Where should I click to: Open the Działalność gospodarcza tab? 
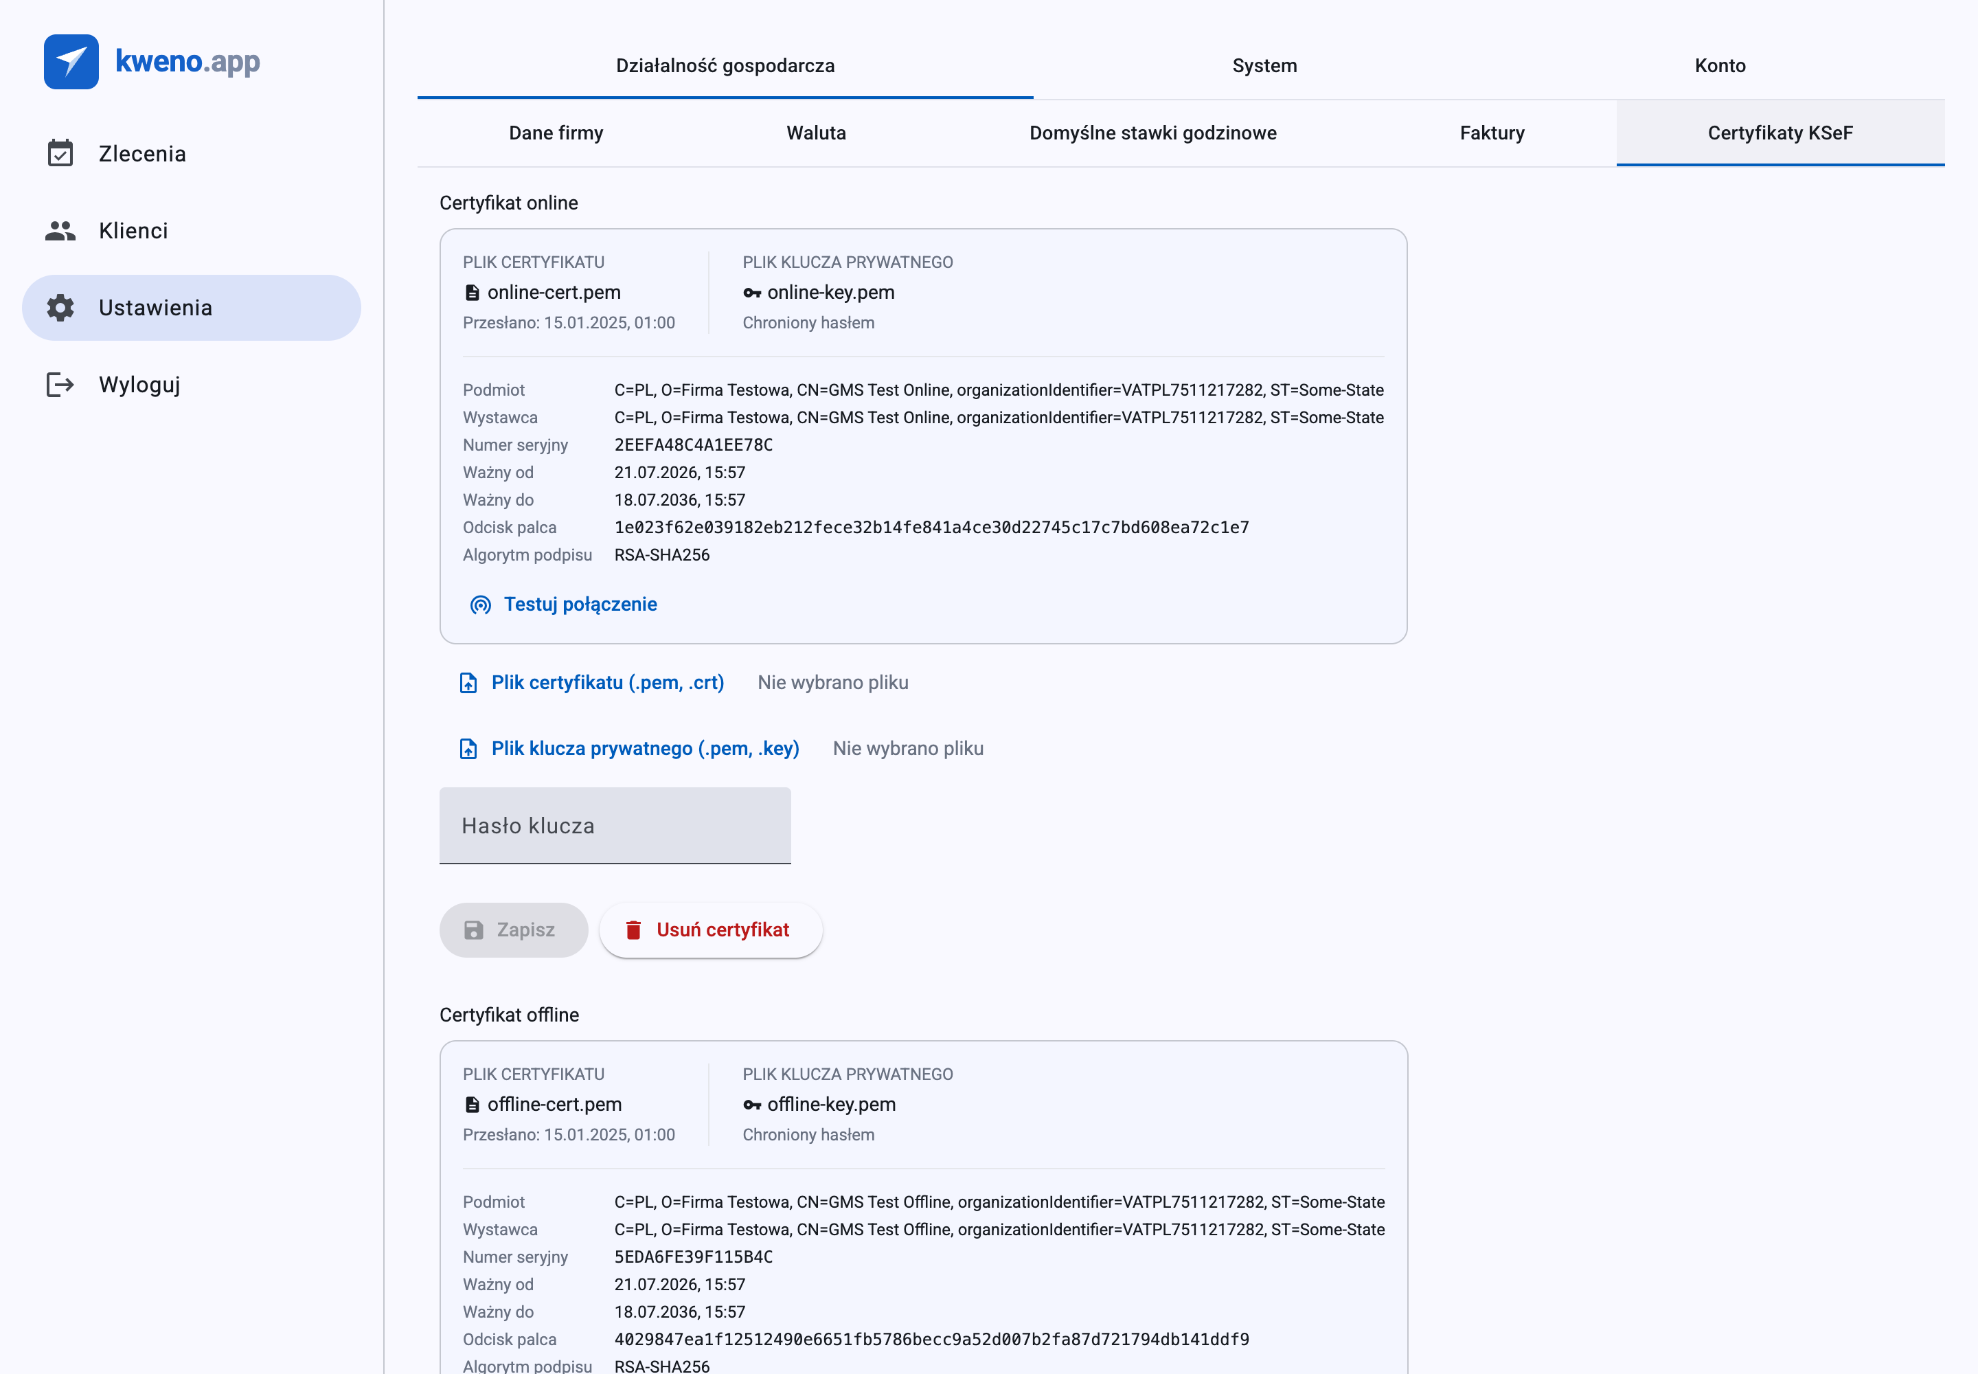point(726,65)
